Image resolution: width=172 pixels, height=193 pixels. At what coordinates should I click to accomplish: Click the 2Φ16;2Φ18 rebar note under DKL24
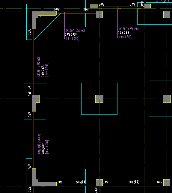[124, 33]
